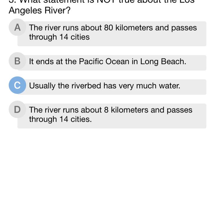Tap 'through 14 cities' in option A
218x218 pixels.
point(59,37)
